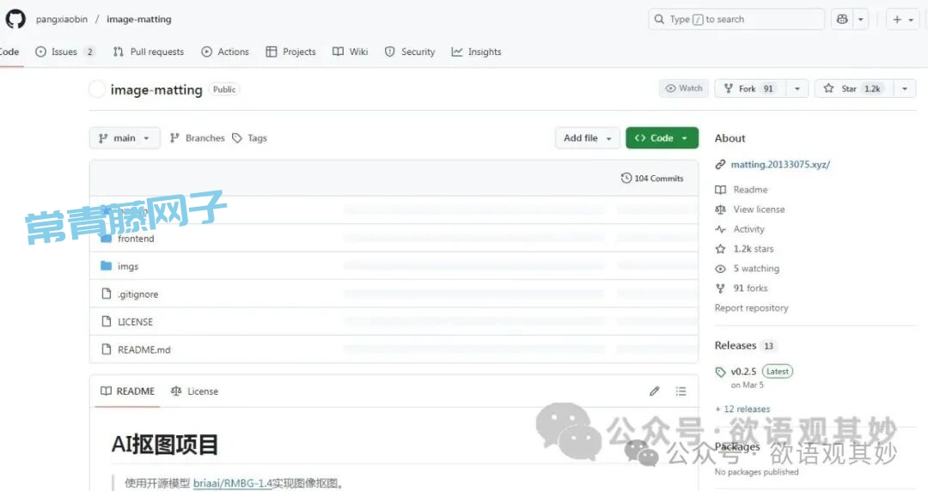Click the Watch button
This screenshot has height=491, width=928.
[684, 88]
